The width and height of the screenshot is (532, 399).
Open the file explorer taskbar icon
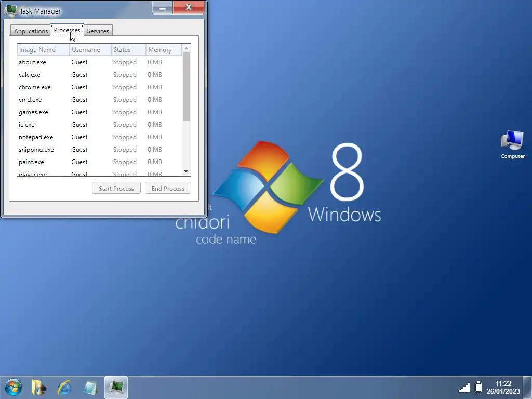[x=38, y=387]
